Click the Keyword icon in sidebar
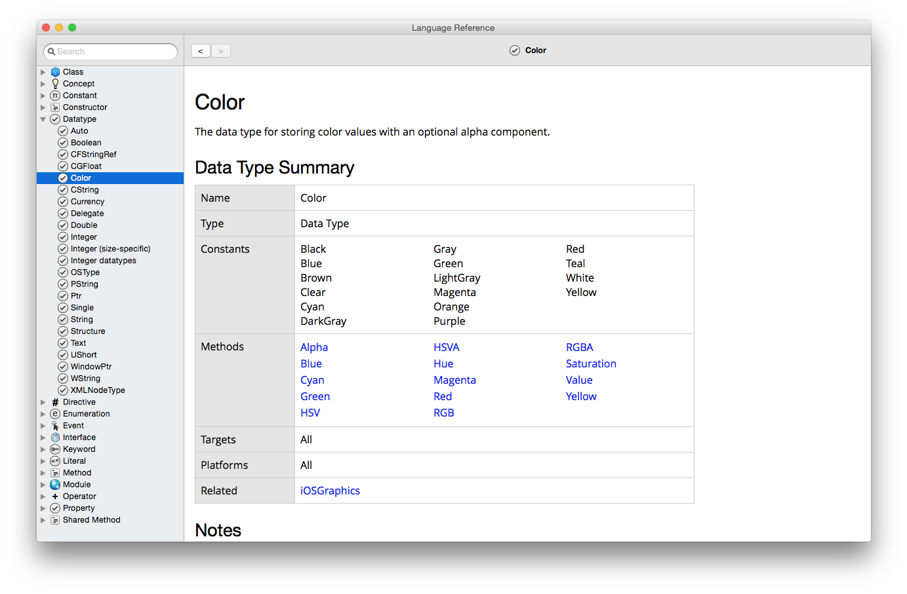 55,449
